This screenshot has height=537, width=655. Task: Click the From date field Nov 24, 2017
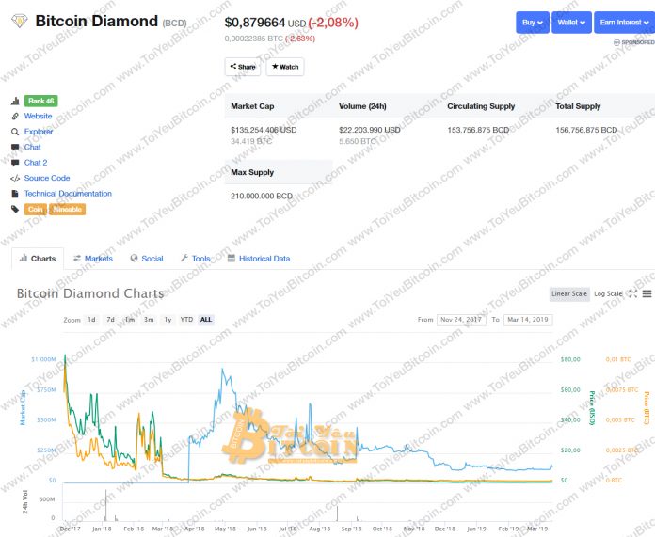pyautogui.click(x=461, y=320)
